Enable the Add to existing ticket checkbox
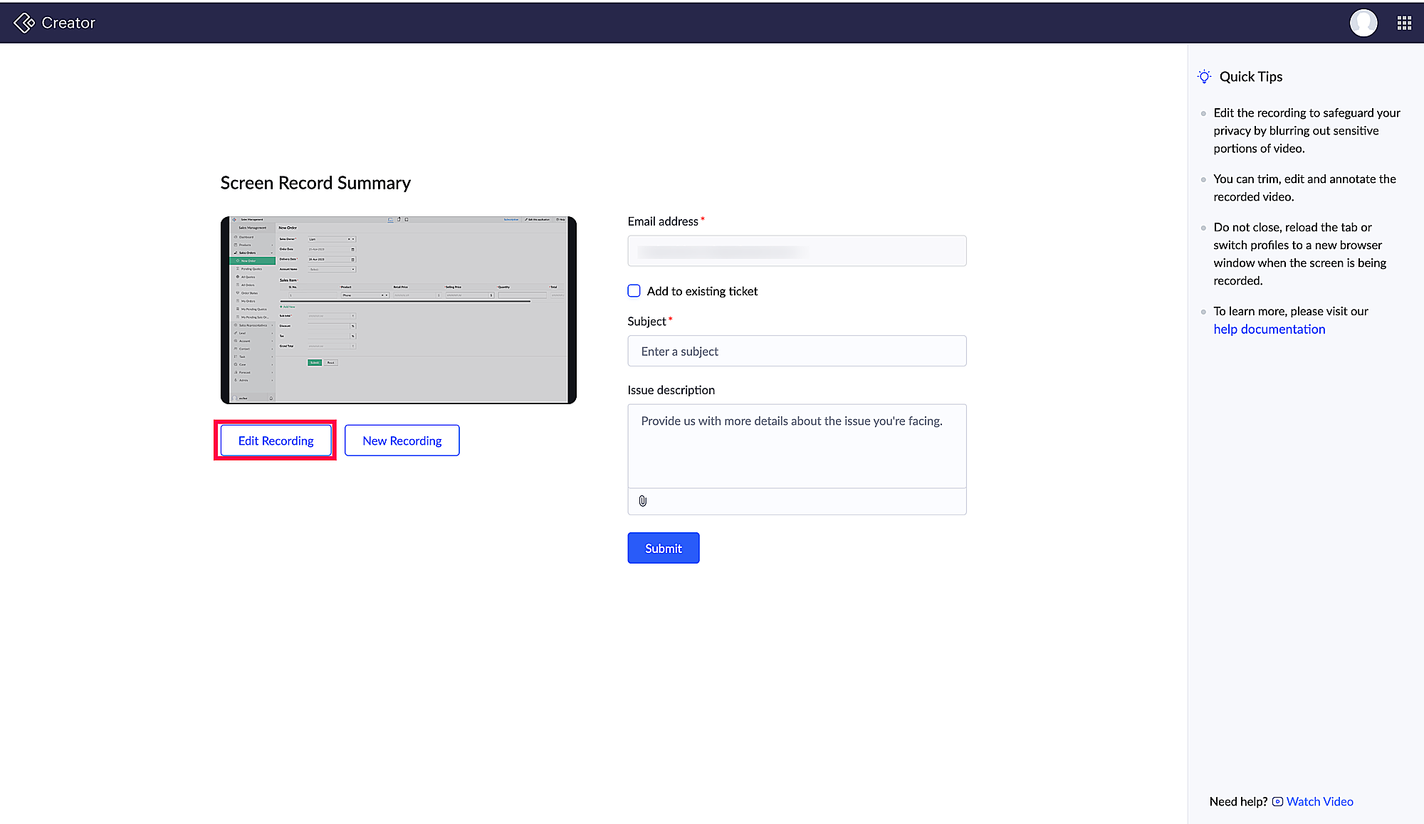1424x824 pixels. 634,291
